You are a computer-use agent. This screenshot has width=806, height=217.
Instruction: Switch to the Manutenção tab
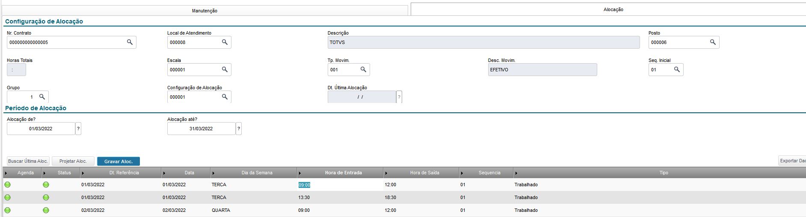pyautogui.click(x=204, y=11)
